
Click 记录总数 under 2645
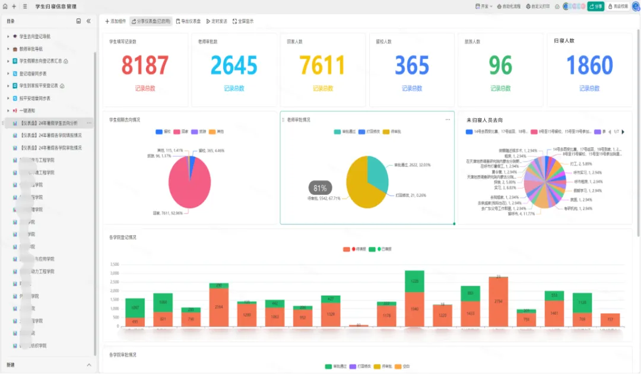coord(234,88)
